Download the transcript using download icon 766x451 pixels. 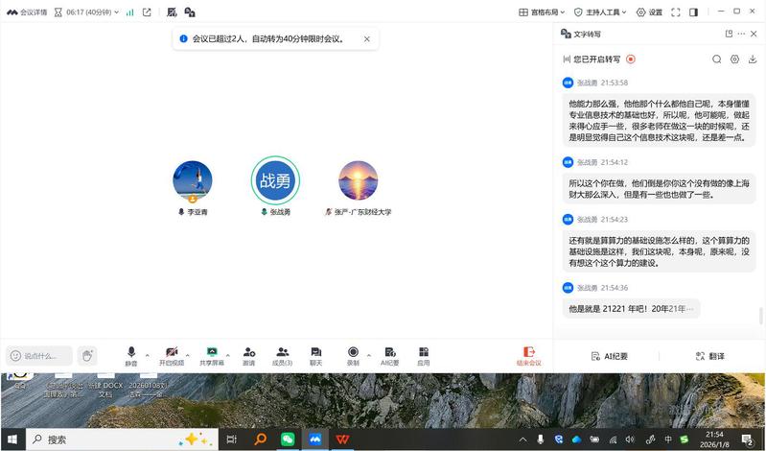coord(753,59)
